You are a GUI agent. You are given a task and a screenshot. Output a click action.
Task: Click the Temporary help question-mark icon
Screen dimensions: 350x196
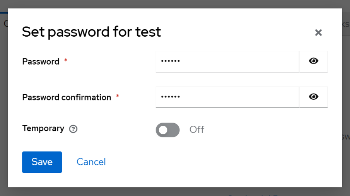73,129
